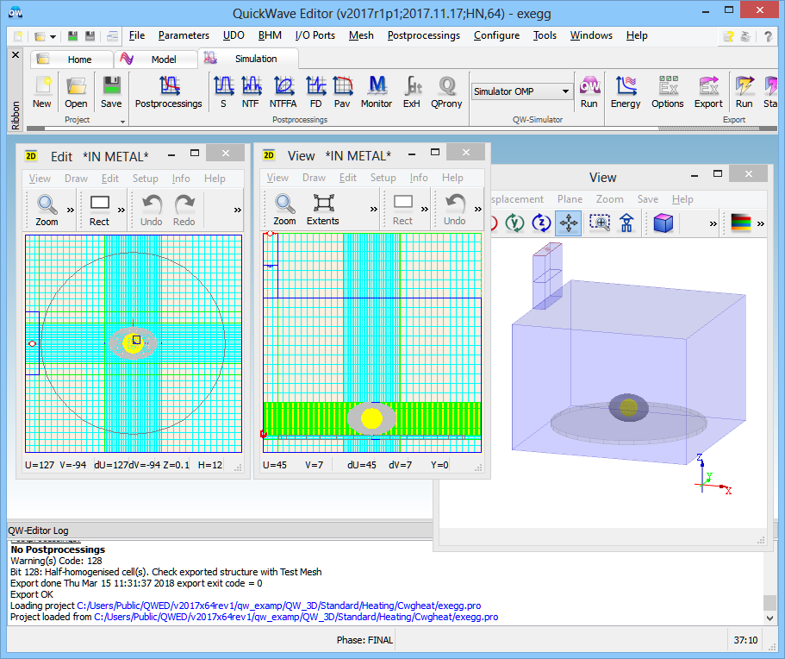The height and width of the screenshot is (659, 785).
Task: Expand the Project group launcher arrow
Action: click(x=122, y=121)
